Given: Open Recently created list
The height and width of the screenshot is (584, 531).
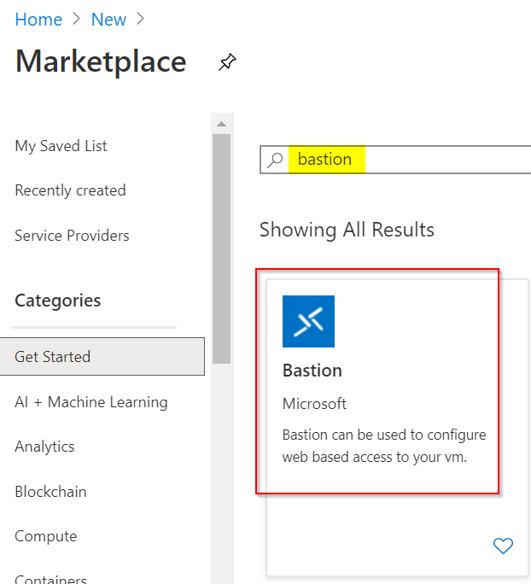Looking at the screenshot, I should coord(70,190).
